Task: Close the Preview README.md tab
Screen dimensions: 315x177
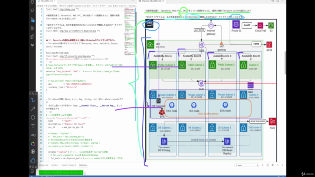Action: 163,1
